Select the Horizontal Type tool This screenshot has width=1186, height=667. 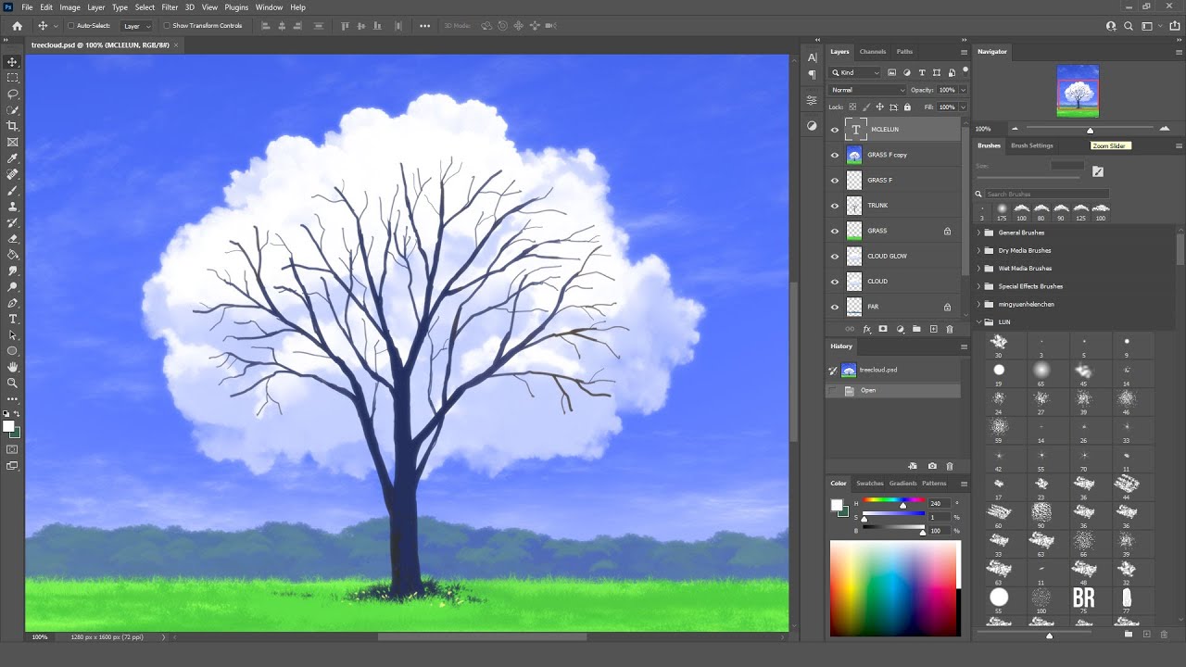click(x=12, y=319)
